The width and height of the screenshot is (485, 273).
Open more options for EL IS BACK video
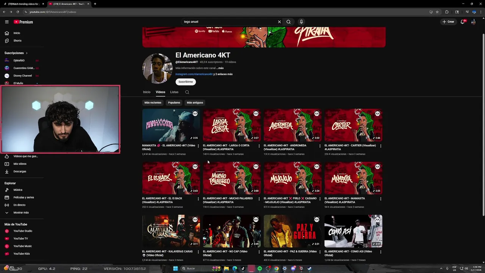point(198,199)
